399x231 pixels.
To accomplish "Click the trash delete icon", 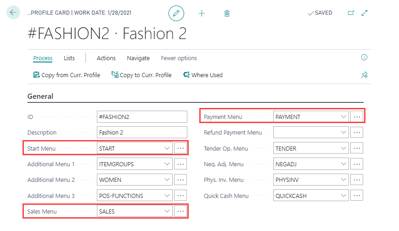I will point(227,13).
